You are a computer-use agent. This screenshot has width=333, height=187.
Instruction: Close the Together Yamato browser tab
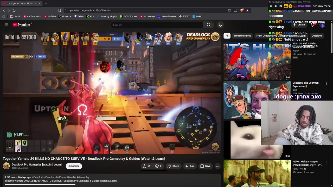(40, 3)
